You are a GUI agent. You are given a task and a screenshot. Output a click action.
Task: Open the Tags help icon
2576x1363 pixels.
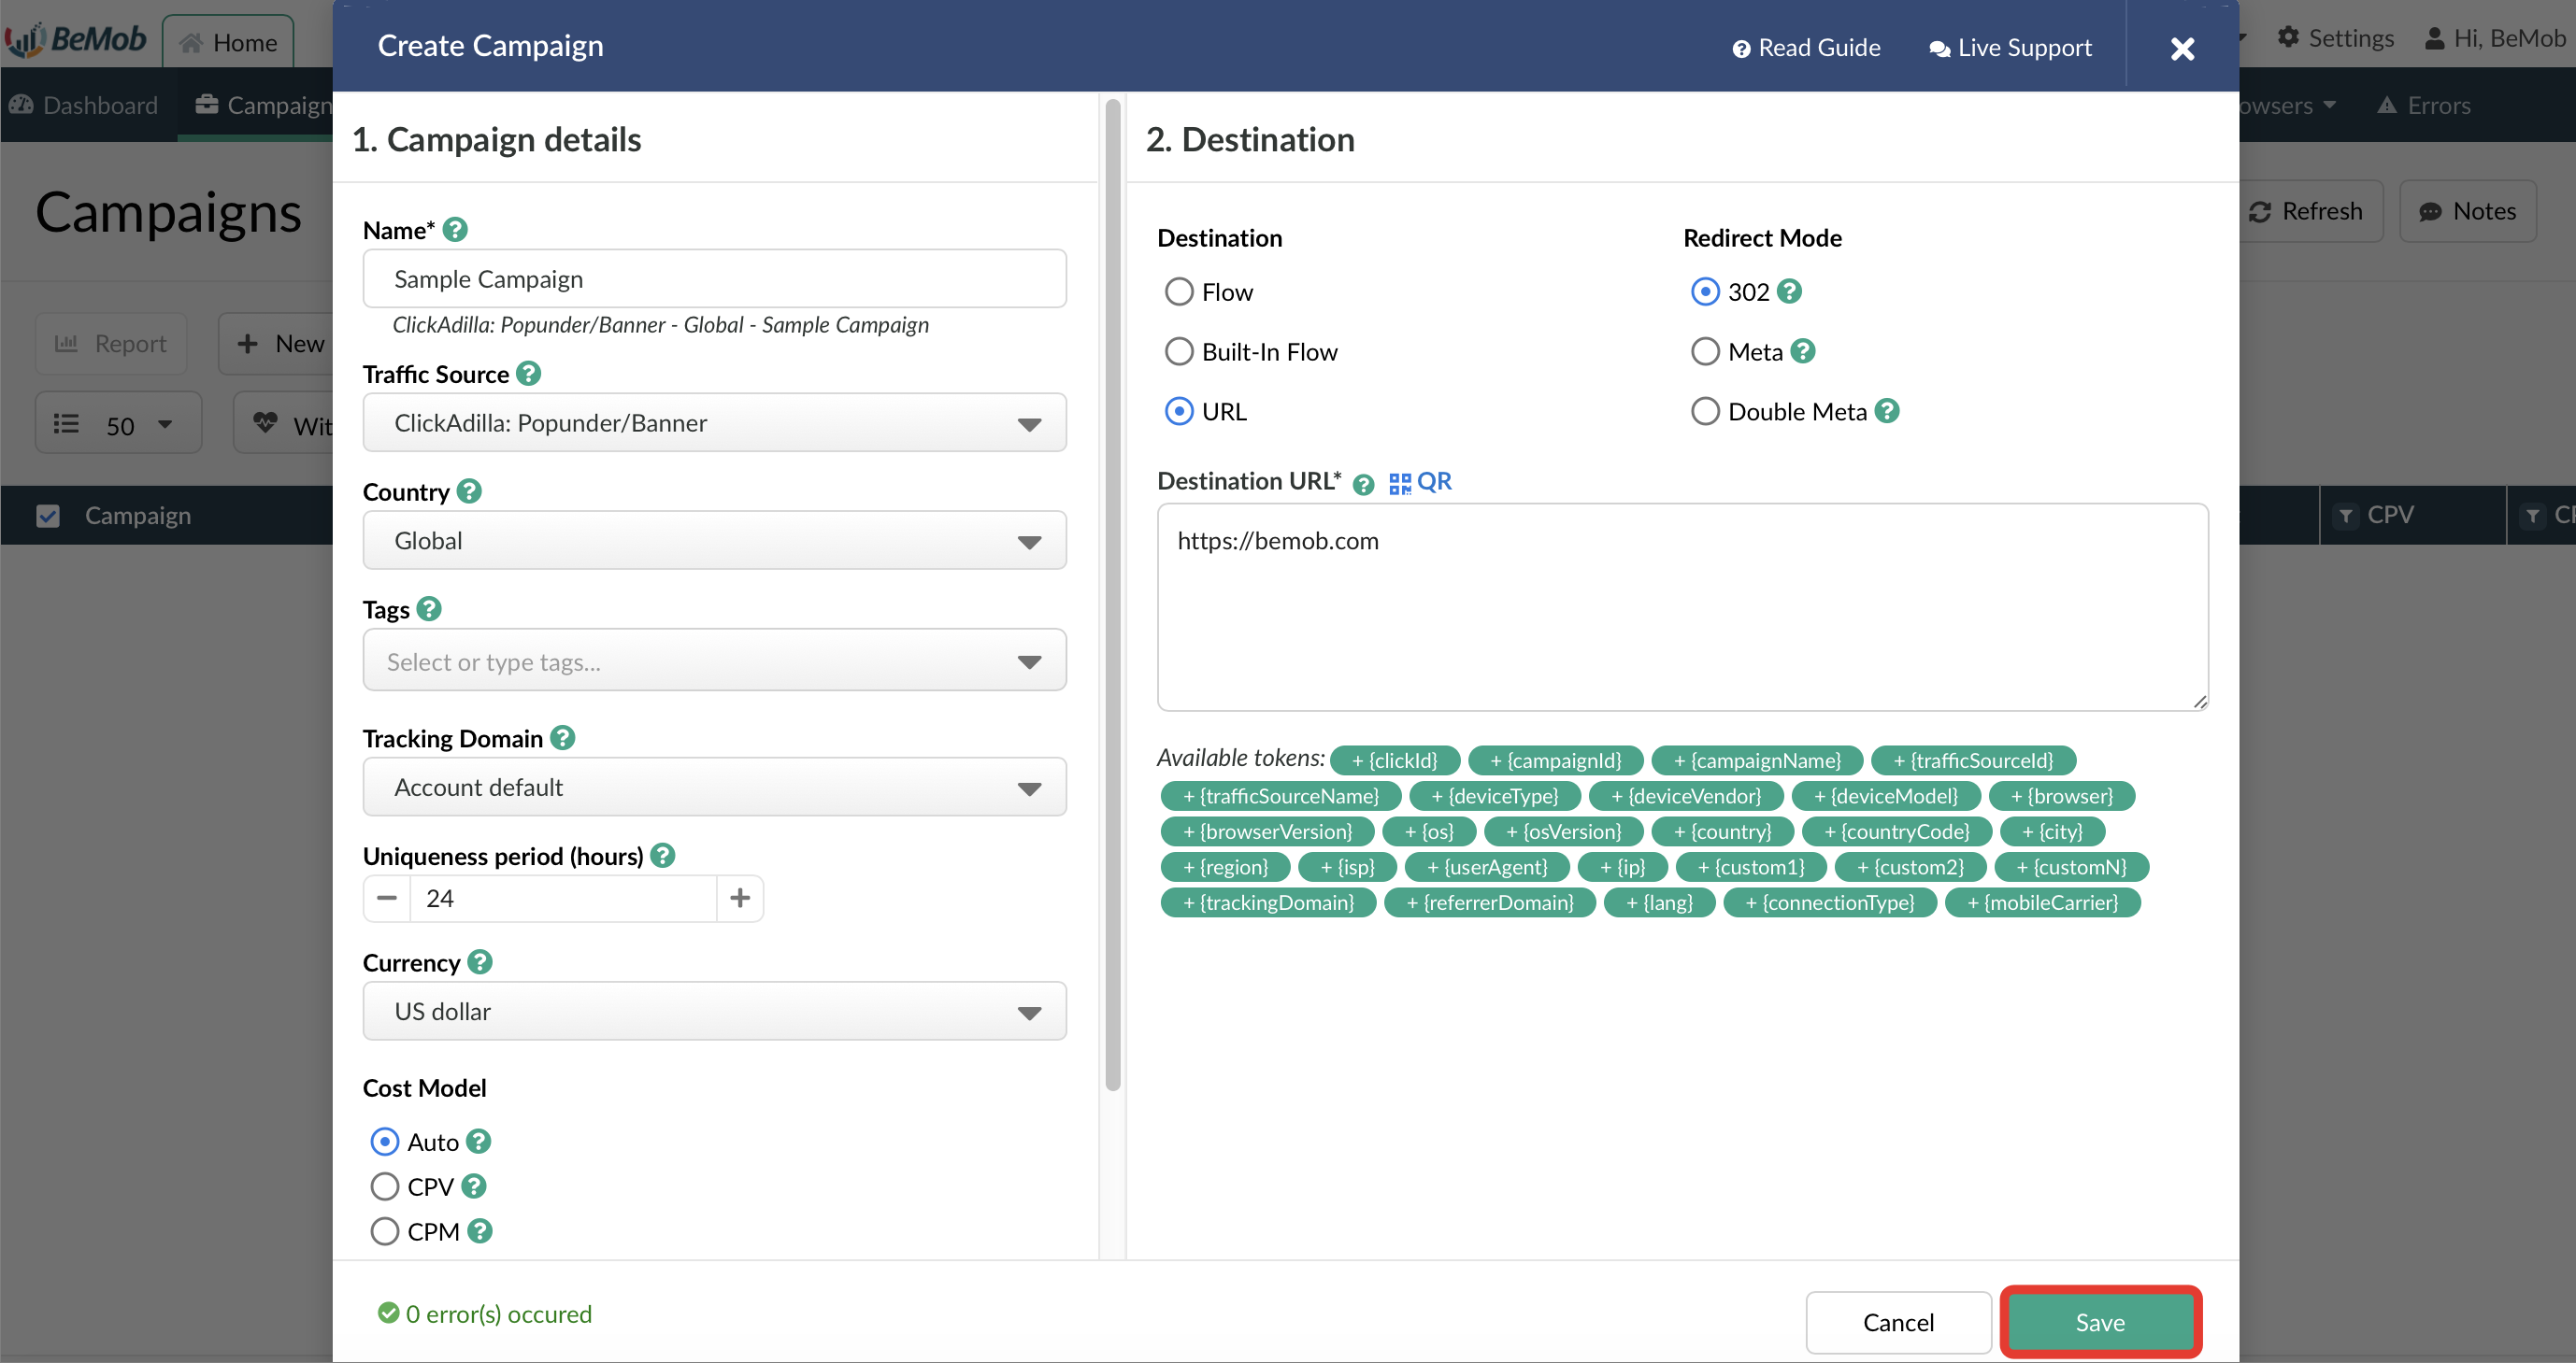429,608
